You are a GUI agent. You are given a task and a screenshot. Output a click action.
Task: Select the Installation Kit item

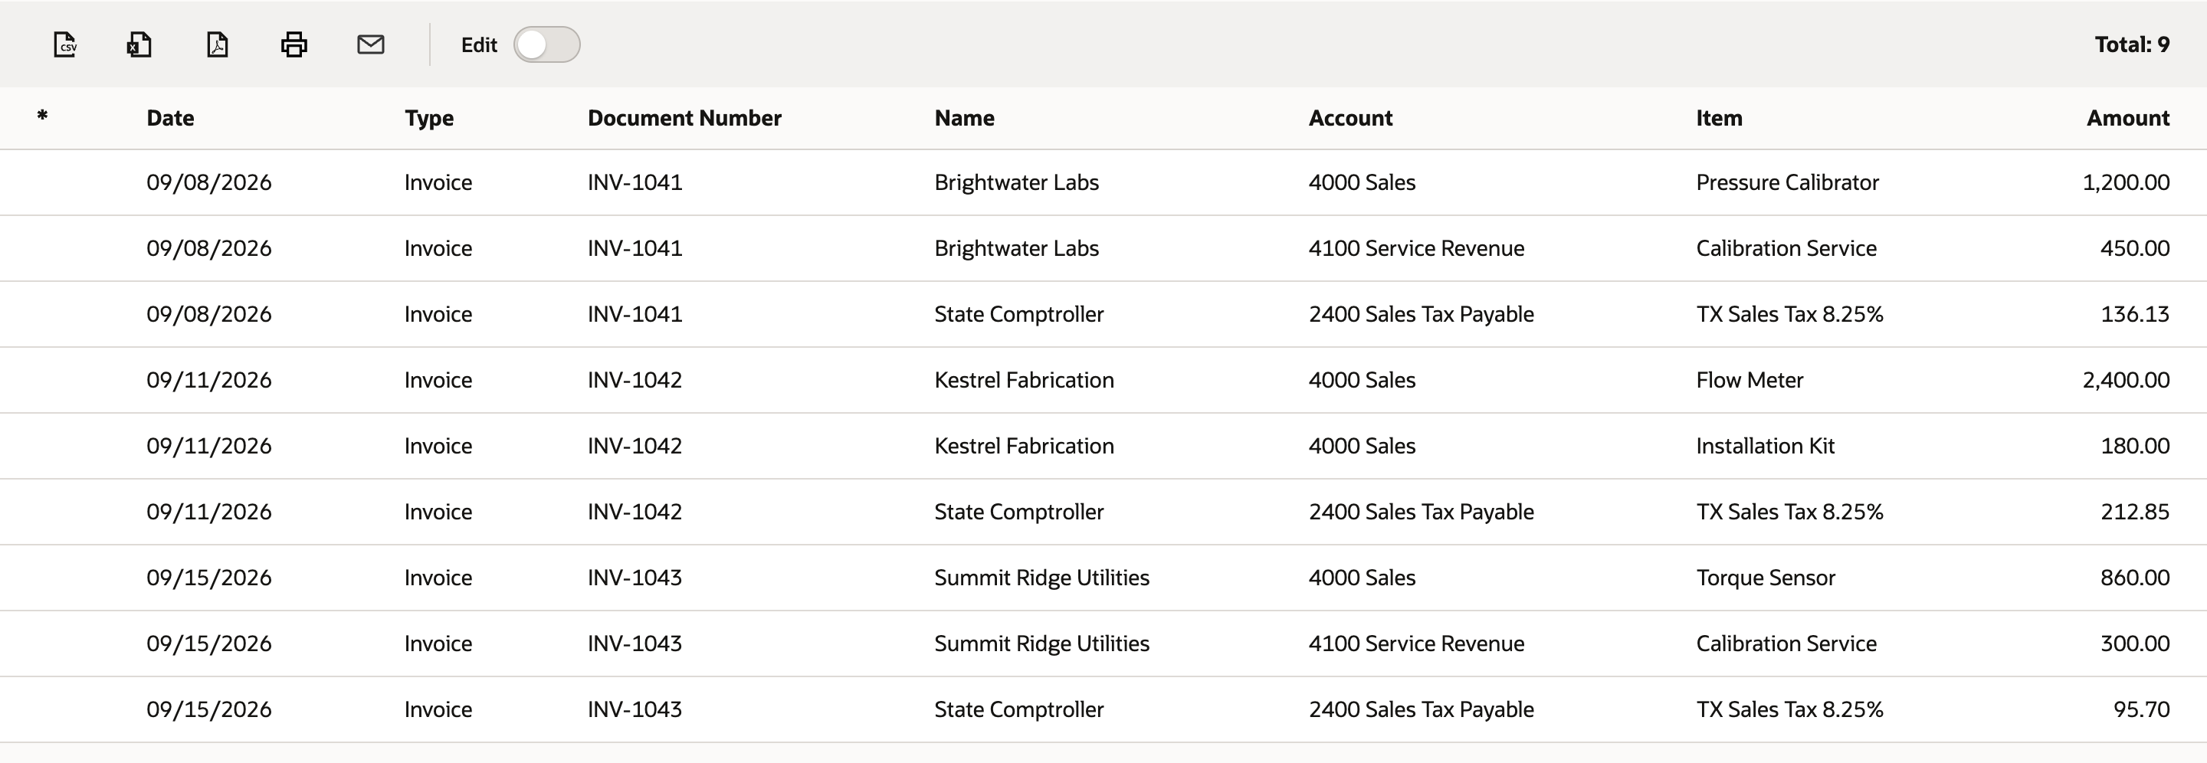(1765, 446)
